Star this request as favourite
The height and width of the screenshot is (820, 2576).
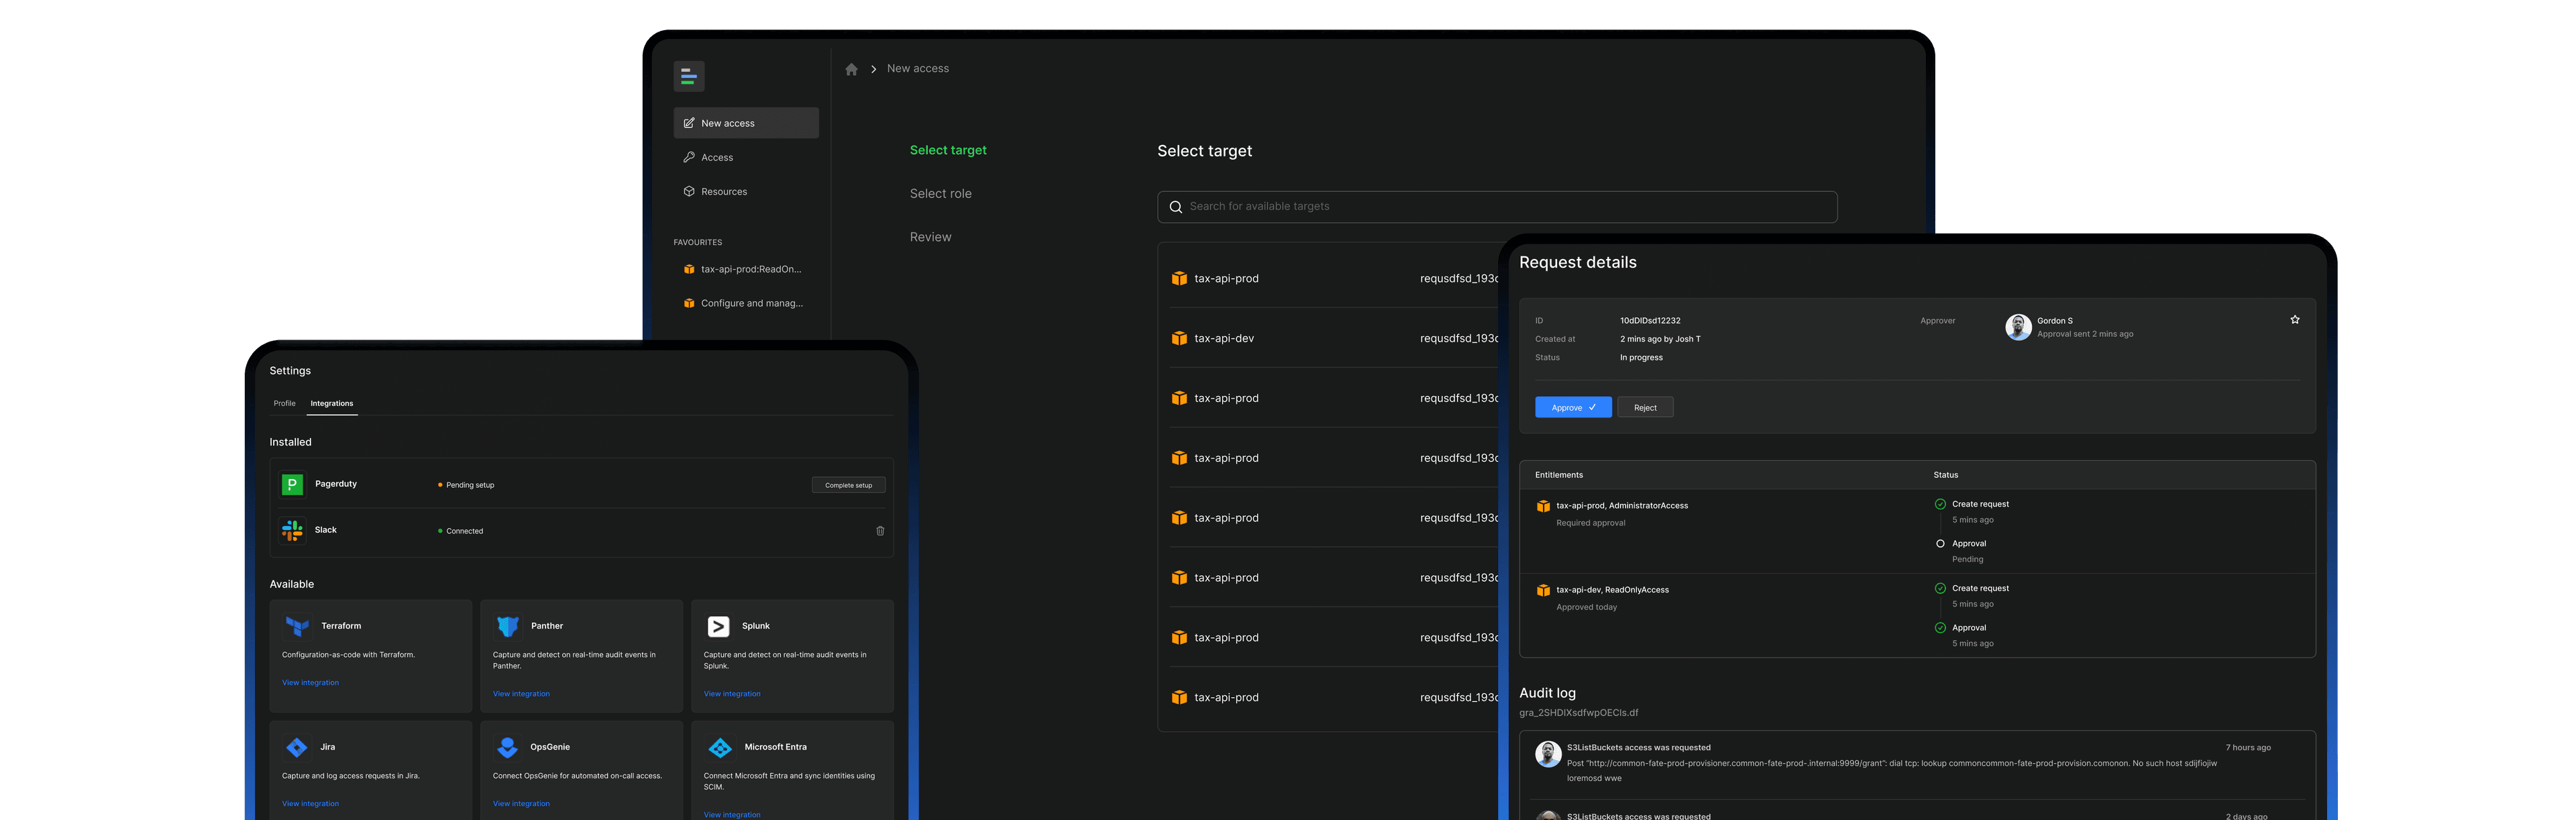point(2294,320)
